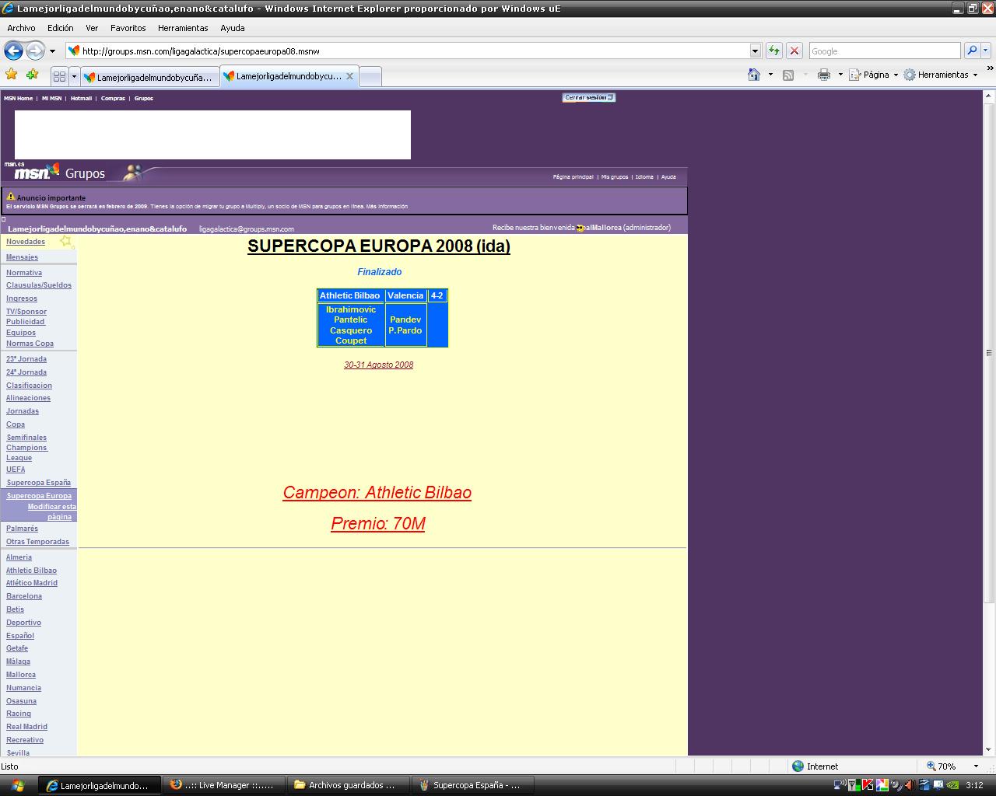Click inside the Google search box
The width and height of the screenshot is (996, 796).
pos(885,51)
